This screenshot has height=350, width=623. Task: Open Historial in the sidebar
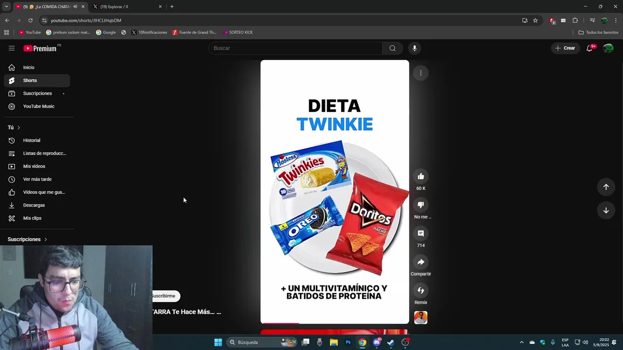point(37,140)
